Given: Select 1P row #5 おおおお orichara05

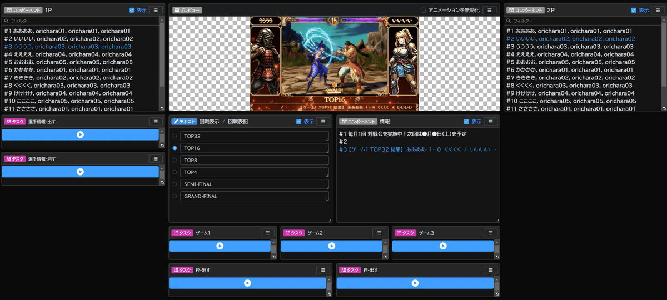Looking at the screenshot, I should (x=81, y=62).
